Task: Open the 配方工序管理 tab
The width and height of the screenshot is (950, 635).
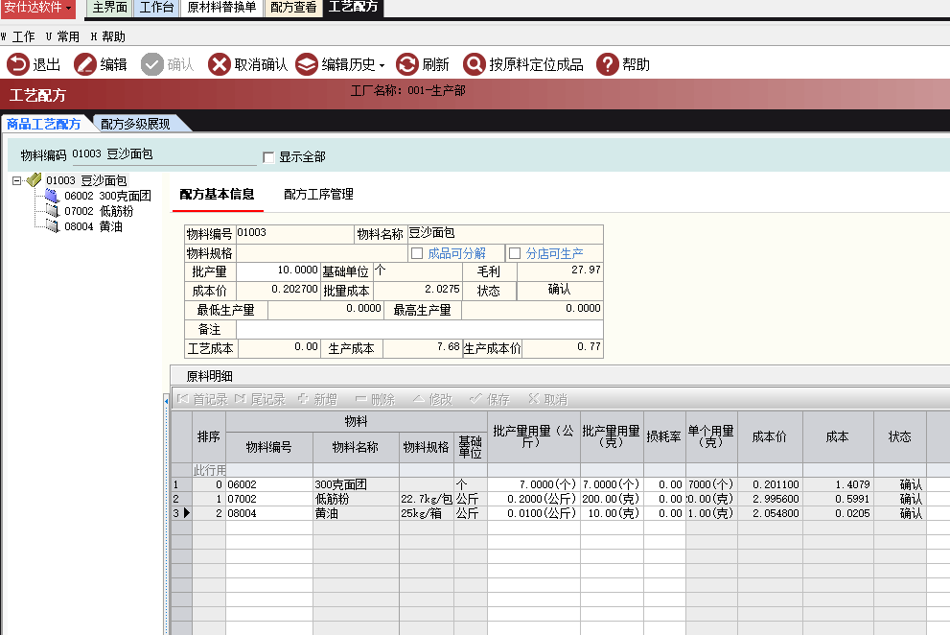Action: pos(318,194)
